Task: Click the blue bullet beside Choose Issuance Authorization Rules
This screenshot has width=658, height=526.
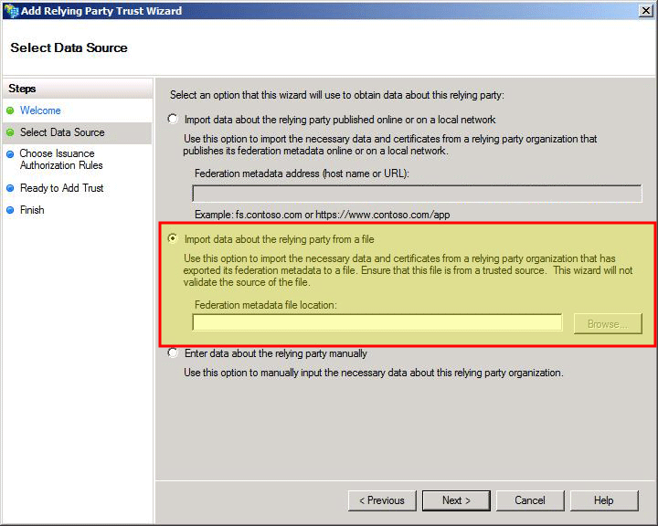Action: click(x=10, y=154)
